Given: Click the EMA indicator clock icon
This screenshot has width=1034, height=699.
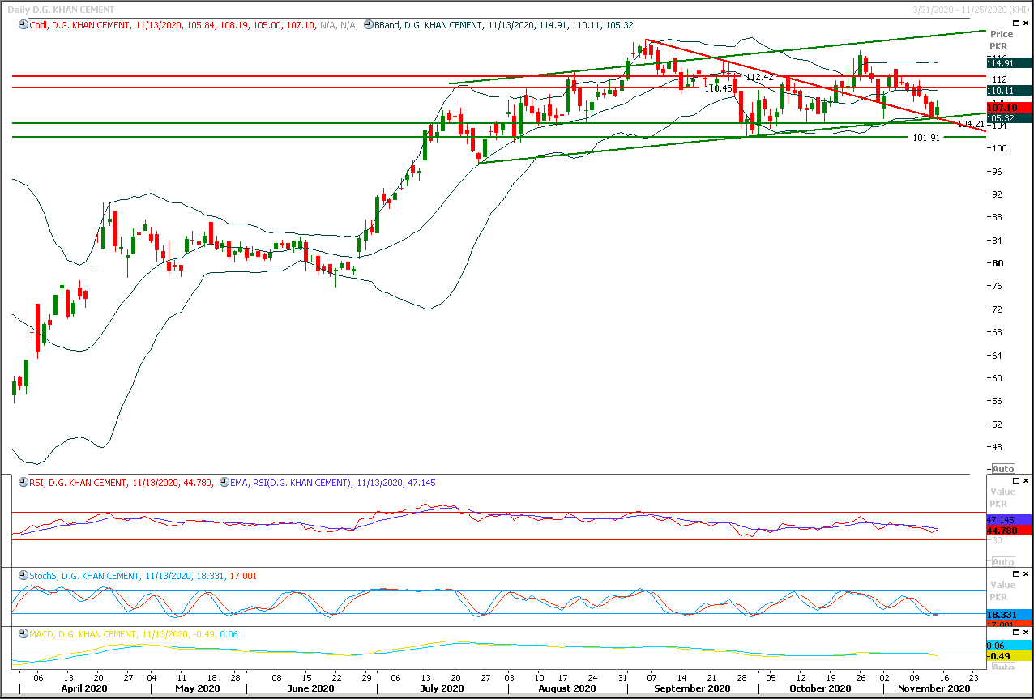Looking at the screenshot, I should (x=223, y=484).
